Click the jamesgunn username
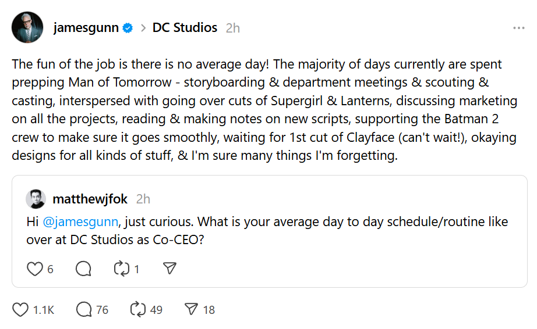537x329 pixels. click(x=86, y=27)
